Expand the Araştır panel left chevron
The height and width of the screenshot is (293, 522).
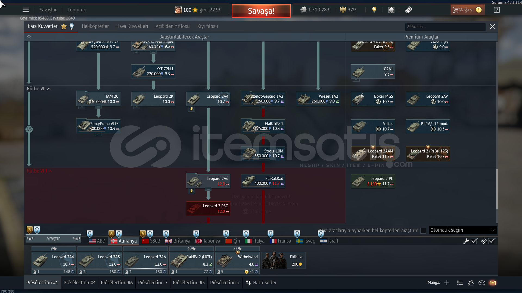tap(30, 238)
